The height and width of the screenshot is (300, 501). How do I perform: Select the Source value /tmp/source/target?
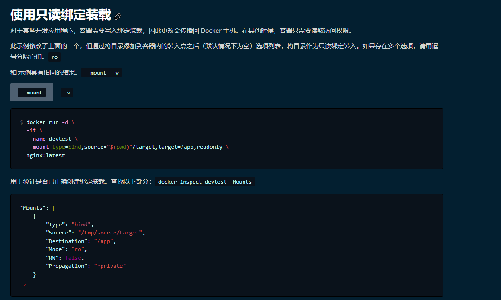coord(112,233)
